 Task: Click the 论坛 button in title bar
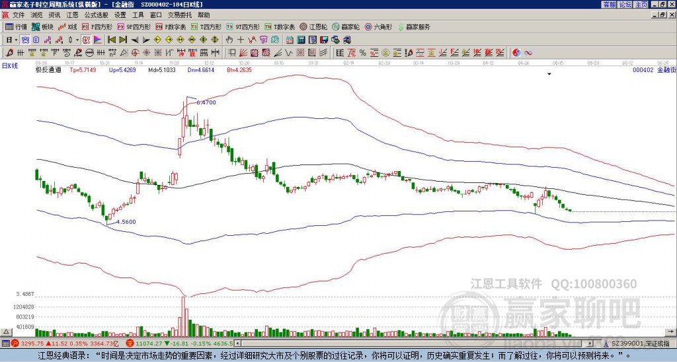tap(625, 5)
